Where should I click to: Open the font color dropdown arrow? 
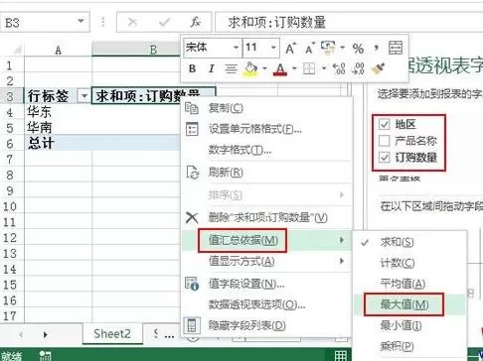(x=294, y=68)
